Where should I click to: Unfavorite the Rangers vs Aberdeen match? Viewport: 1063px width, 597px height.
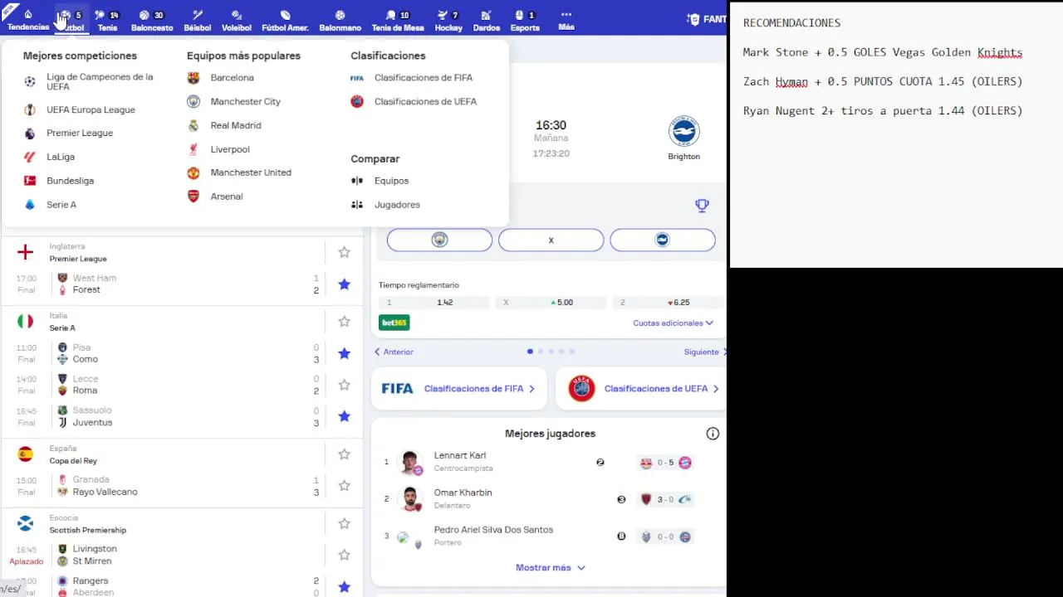click(344, 587)
